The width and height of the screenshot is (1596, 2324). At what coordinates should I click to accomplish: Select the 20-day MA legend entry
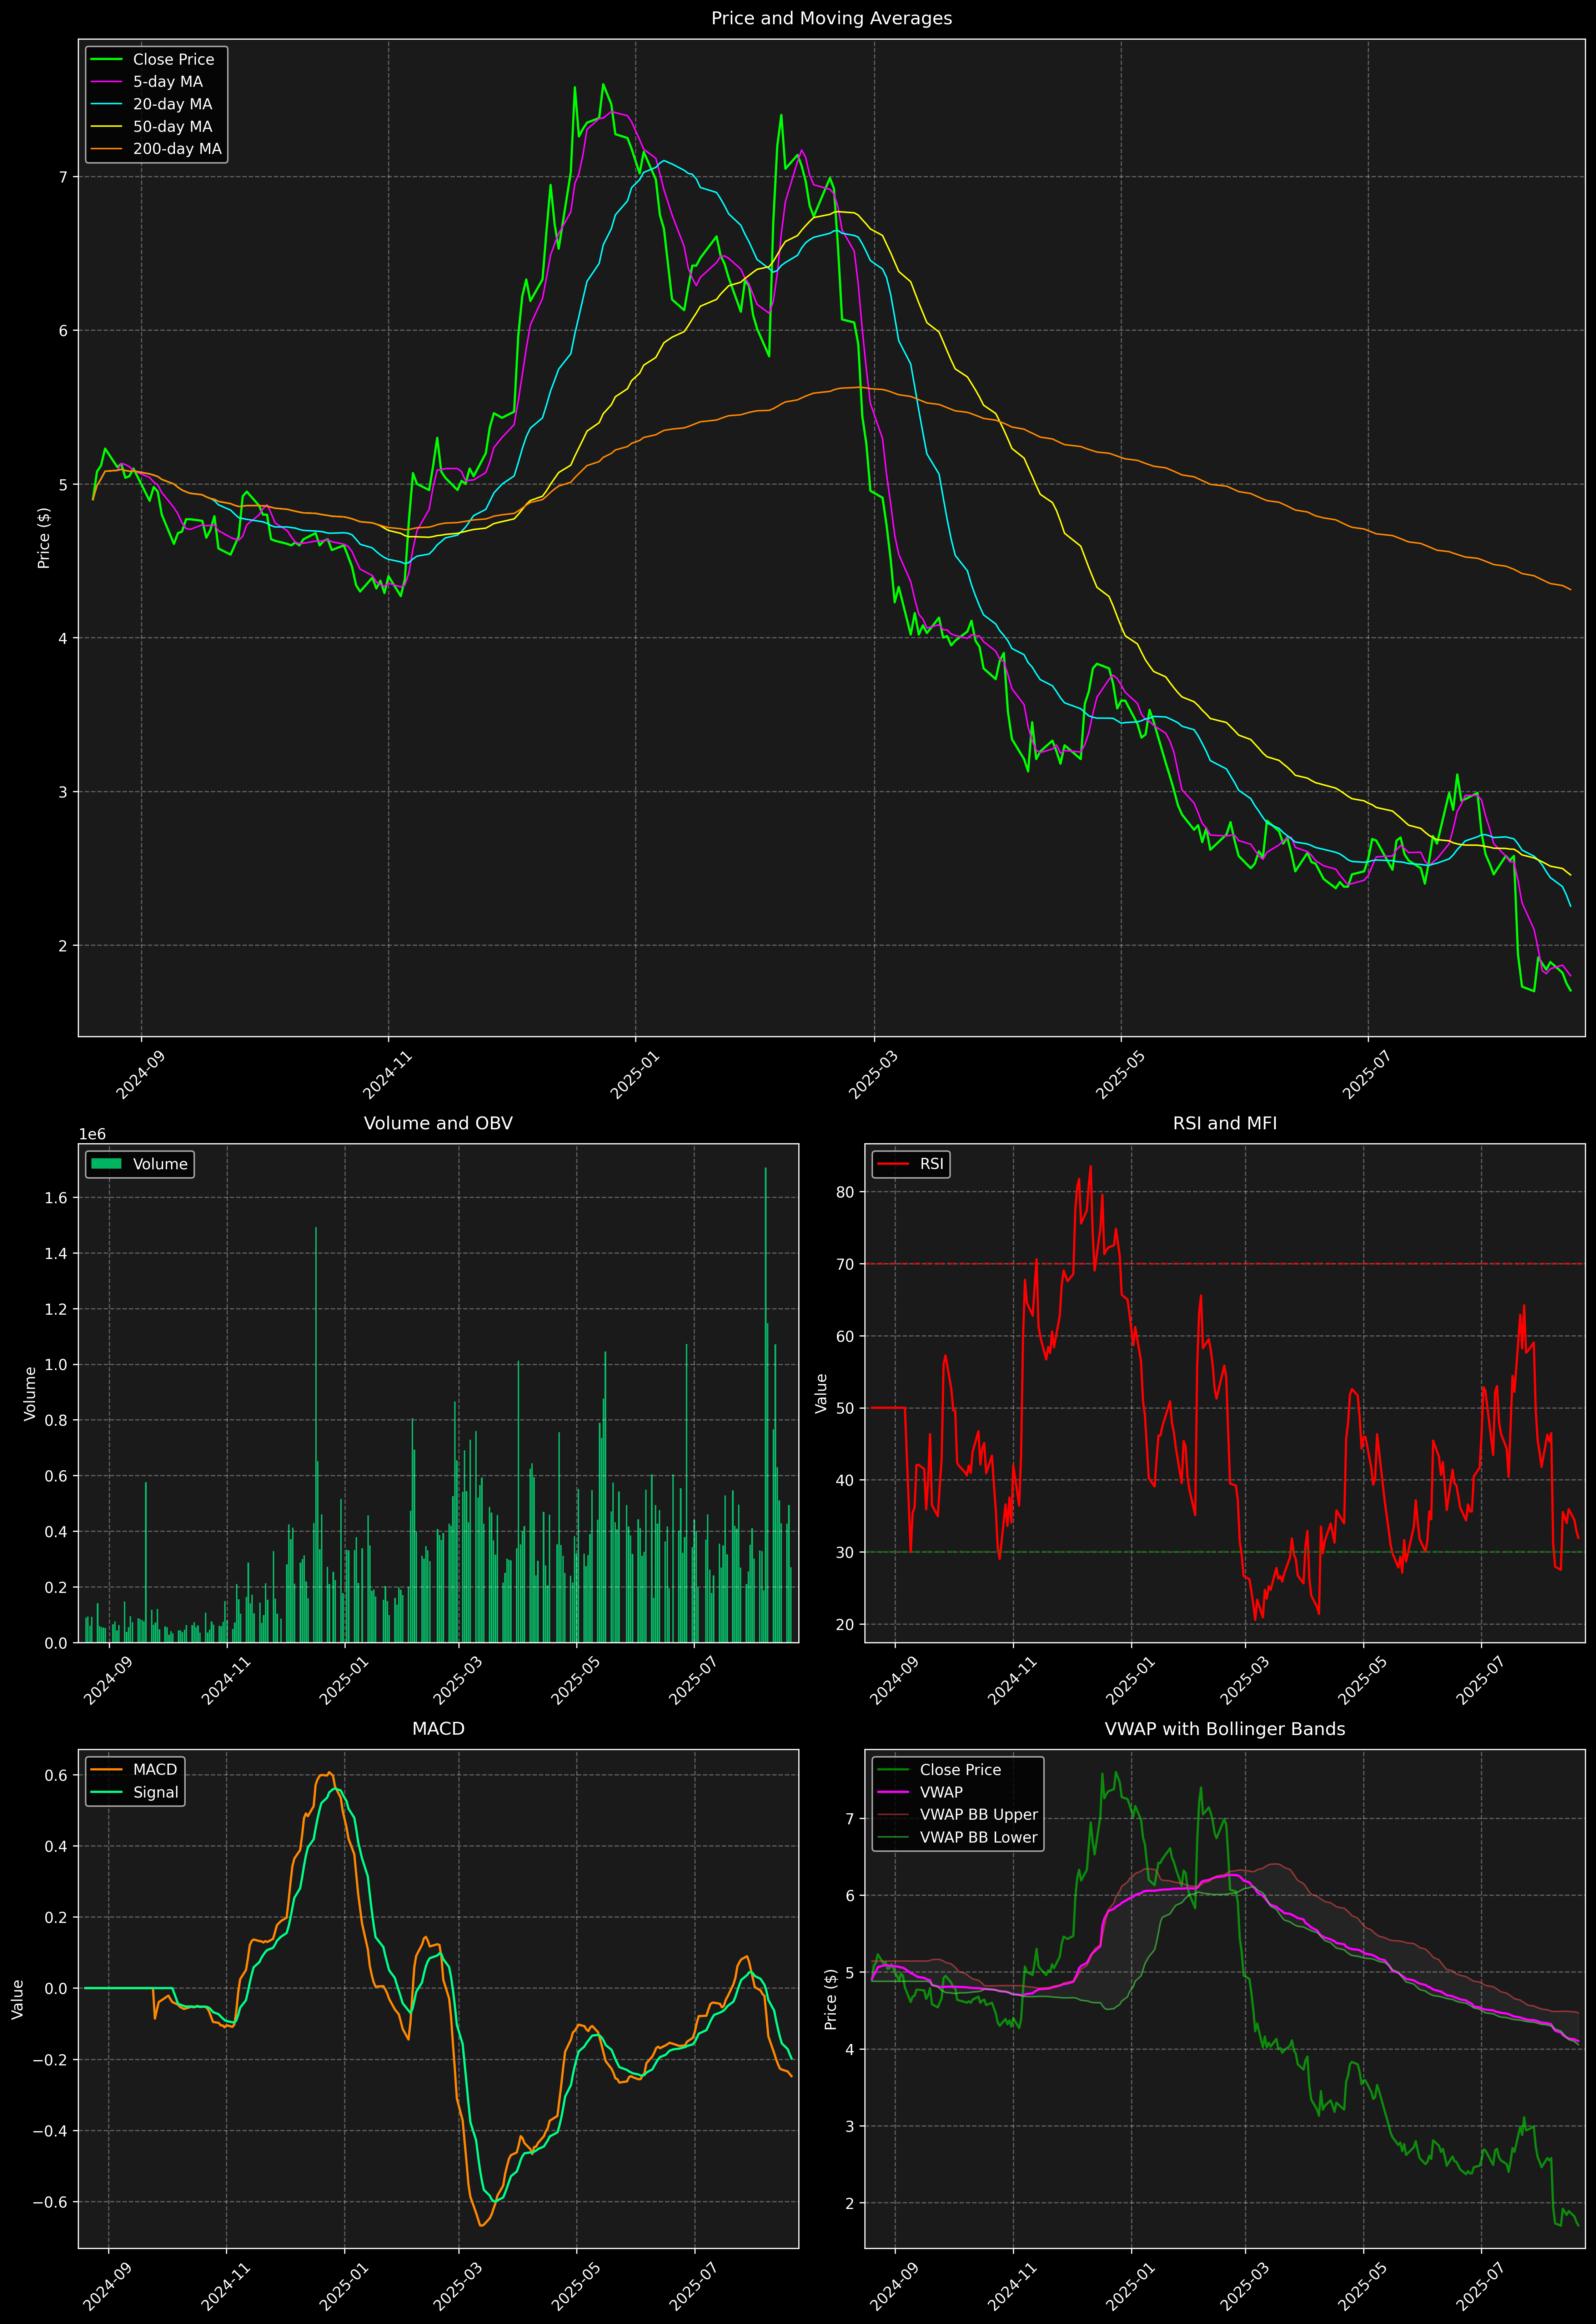point(172,104)
